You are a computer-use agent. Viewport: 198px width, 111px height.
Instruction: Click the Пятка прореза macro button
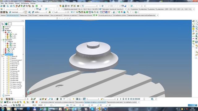click(x=79, y=102)
